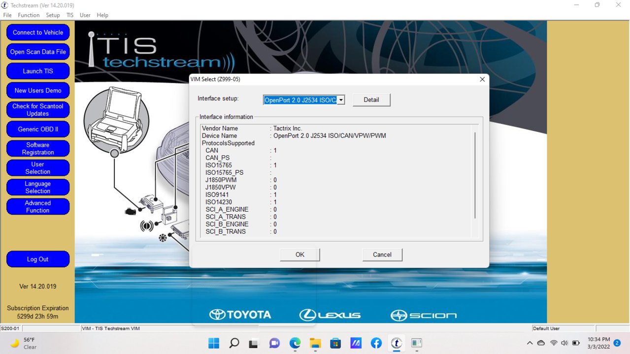
Task: Click the Detail button in VIM Select
Action: [371, 100]
